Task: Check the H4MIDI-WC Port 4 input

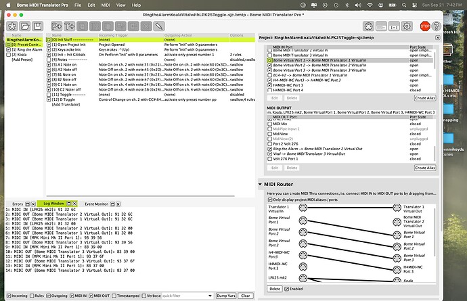Action: click(269, 90)
